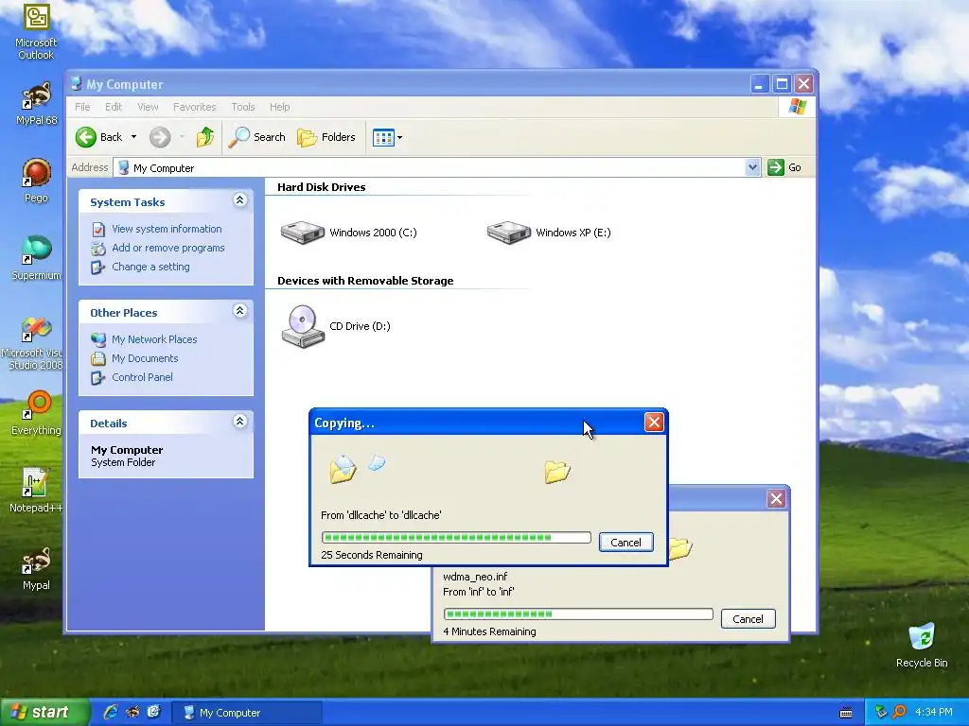The width and height of the screenshot is (969, 726).
Task: Click the network tray icon
Action: (881, 712)
